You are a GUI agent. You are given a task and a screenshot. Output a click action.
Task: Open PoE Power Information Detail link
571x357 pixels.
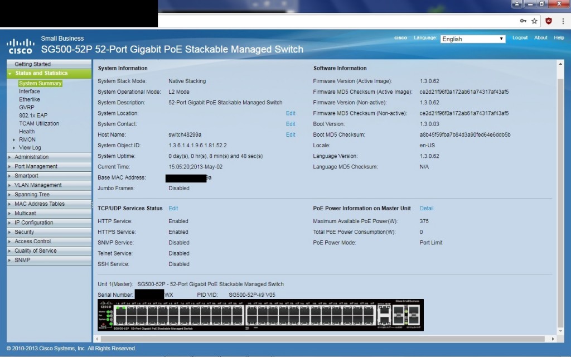(427, 209)
